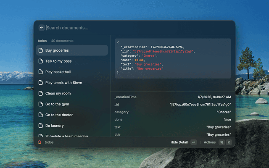This screenshot has height=168, width=269.
Task: Click the JSON code preview block
Action: tap(172, 58)
